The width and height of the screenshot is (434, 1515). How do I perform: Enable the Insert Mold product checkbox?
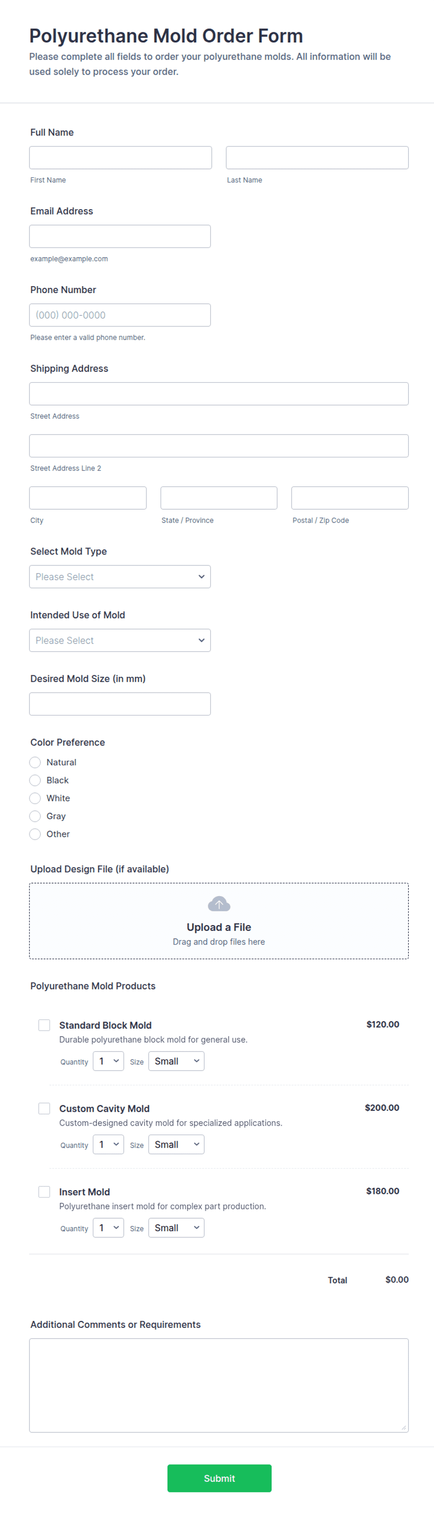(44, 1192)
